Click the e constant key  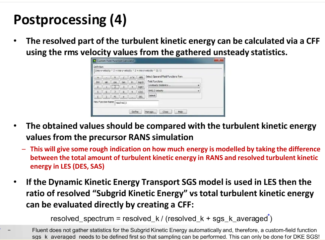point(123,97)
